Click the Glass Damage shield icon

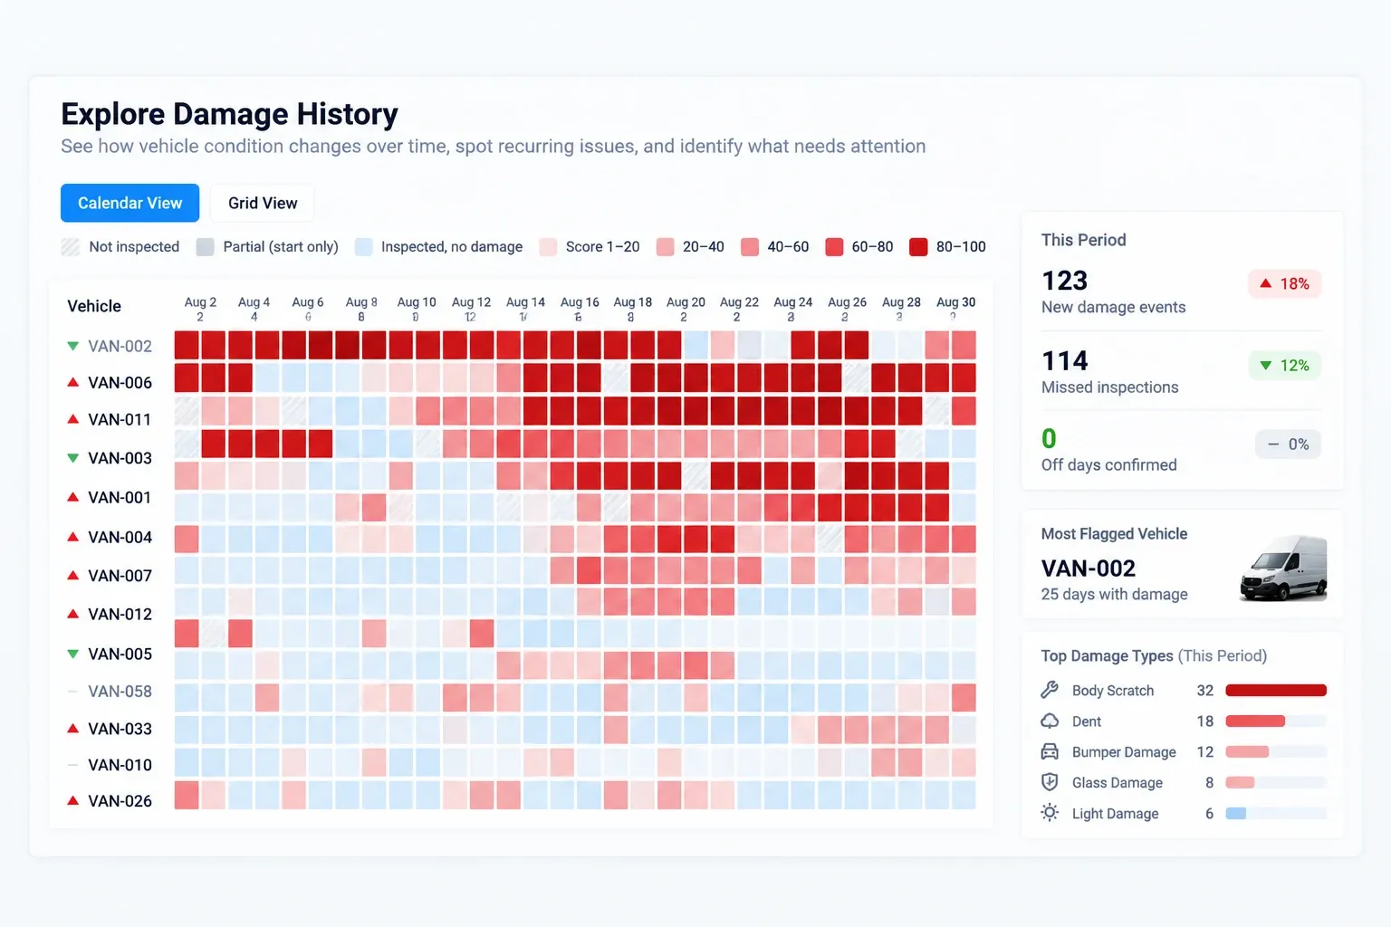[x=1050, y=782]
